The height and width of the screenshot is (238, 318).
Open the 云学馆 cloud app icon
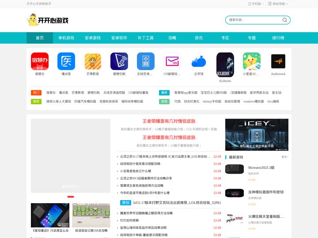[199, 61]
